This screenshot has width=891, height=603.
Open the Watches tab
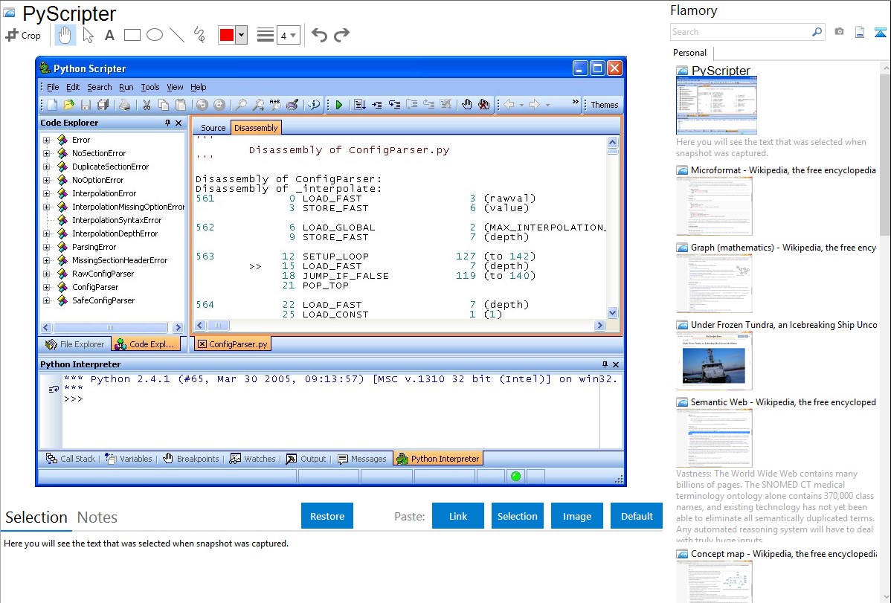point(252,459)
